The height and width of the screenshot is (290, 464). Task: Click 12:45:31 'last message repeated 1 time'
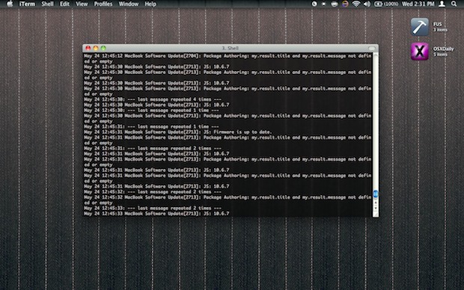(151, 126)
